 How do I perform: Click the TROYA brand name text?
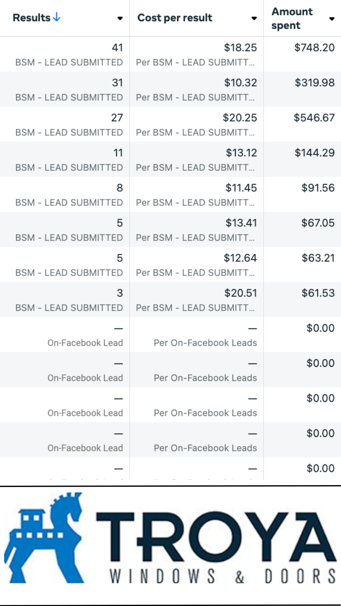tap(216, 536)
